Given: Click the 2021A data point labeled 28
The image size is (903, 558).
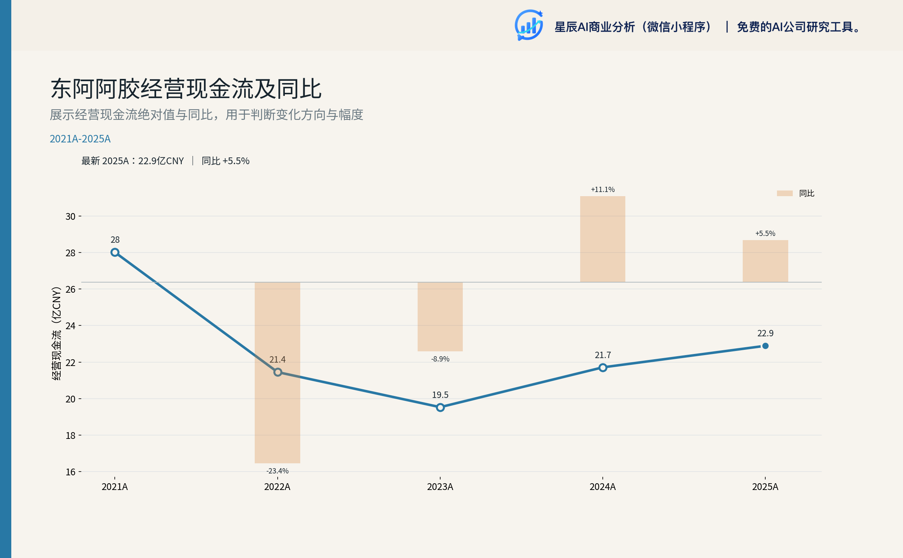Looking at the screenshot, I should pos(115,253).
